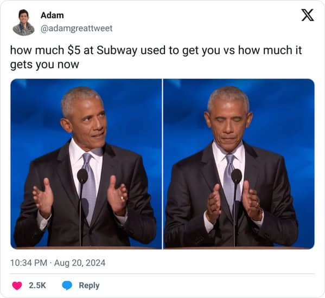The height and width of the screenshot is (298, 325).
Task: Click the Aug 20, 2024 date
Action: click(x=80, y=263)
